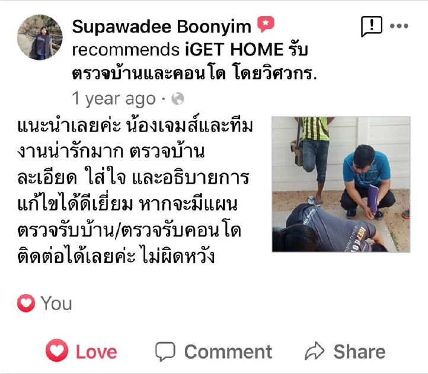Click the Share arrow icon
Viewport: 428px width, 374px height.
(314, 351)
